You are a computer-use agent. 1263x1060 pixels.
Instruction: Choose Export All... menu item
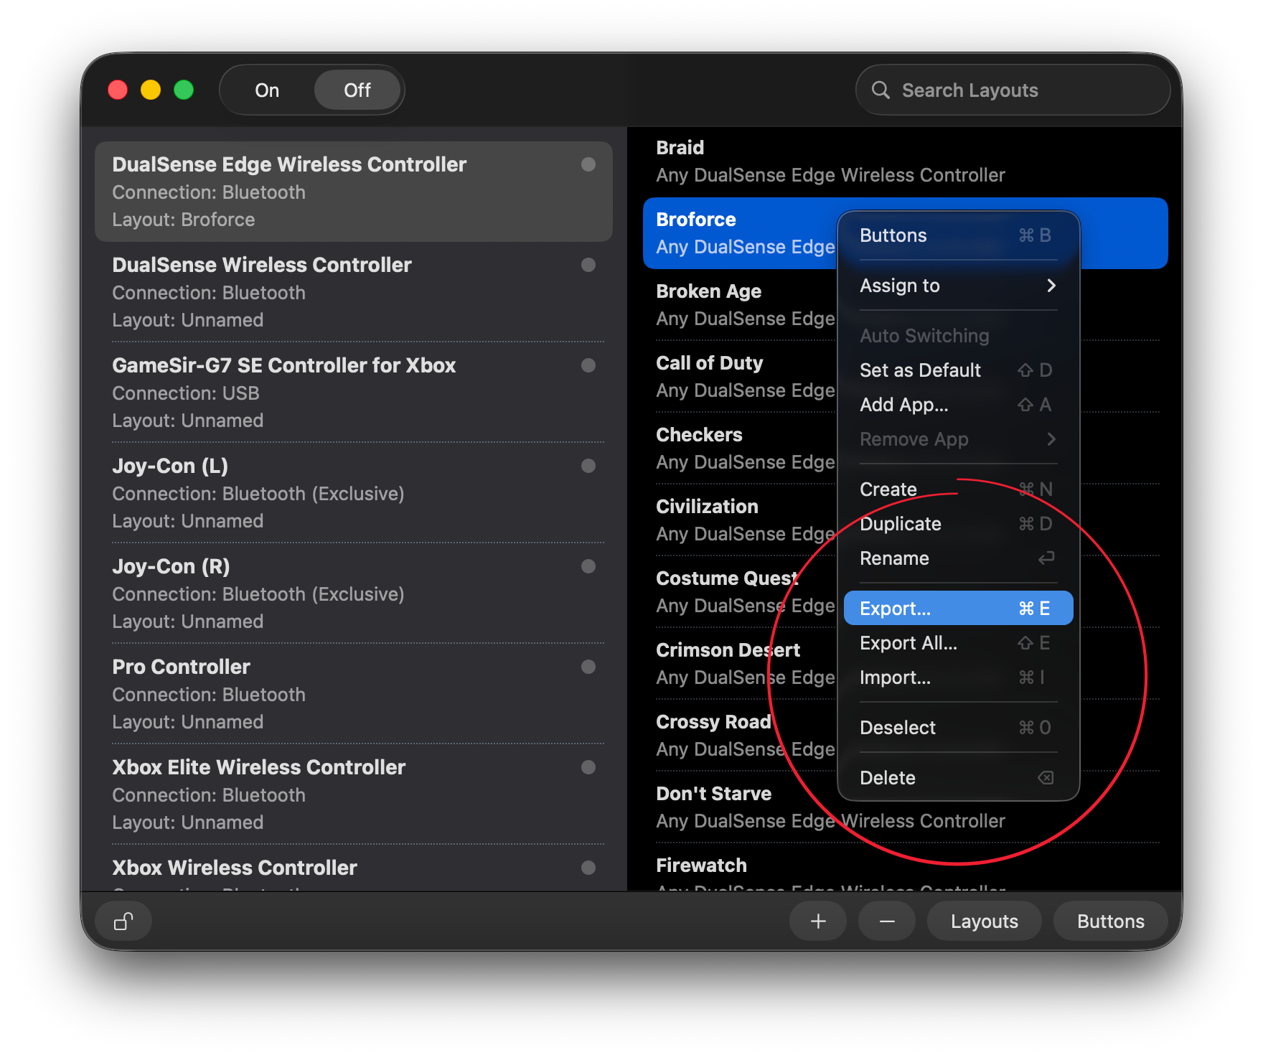click(x=958, y=643)
